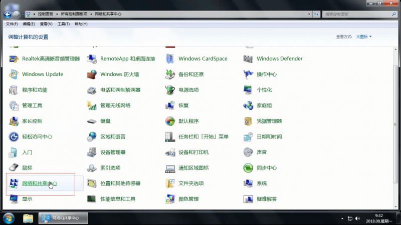The width and height of the screenshot is (401, 225).
Task: Click 网络和共享中心 link
Action: pyautogui.click(x=40, y=183)
